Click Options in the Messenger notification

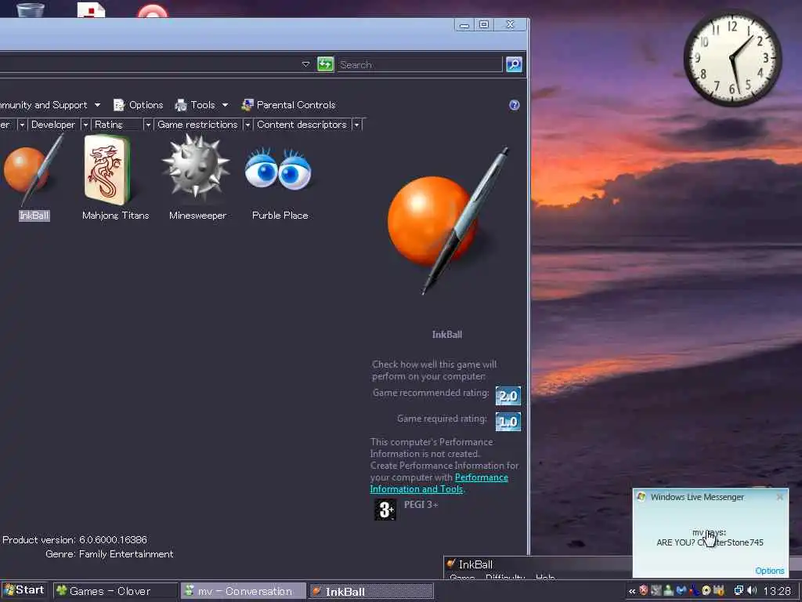(769, 571)
